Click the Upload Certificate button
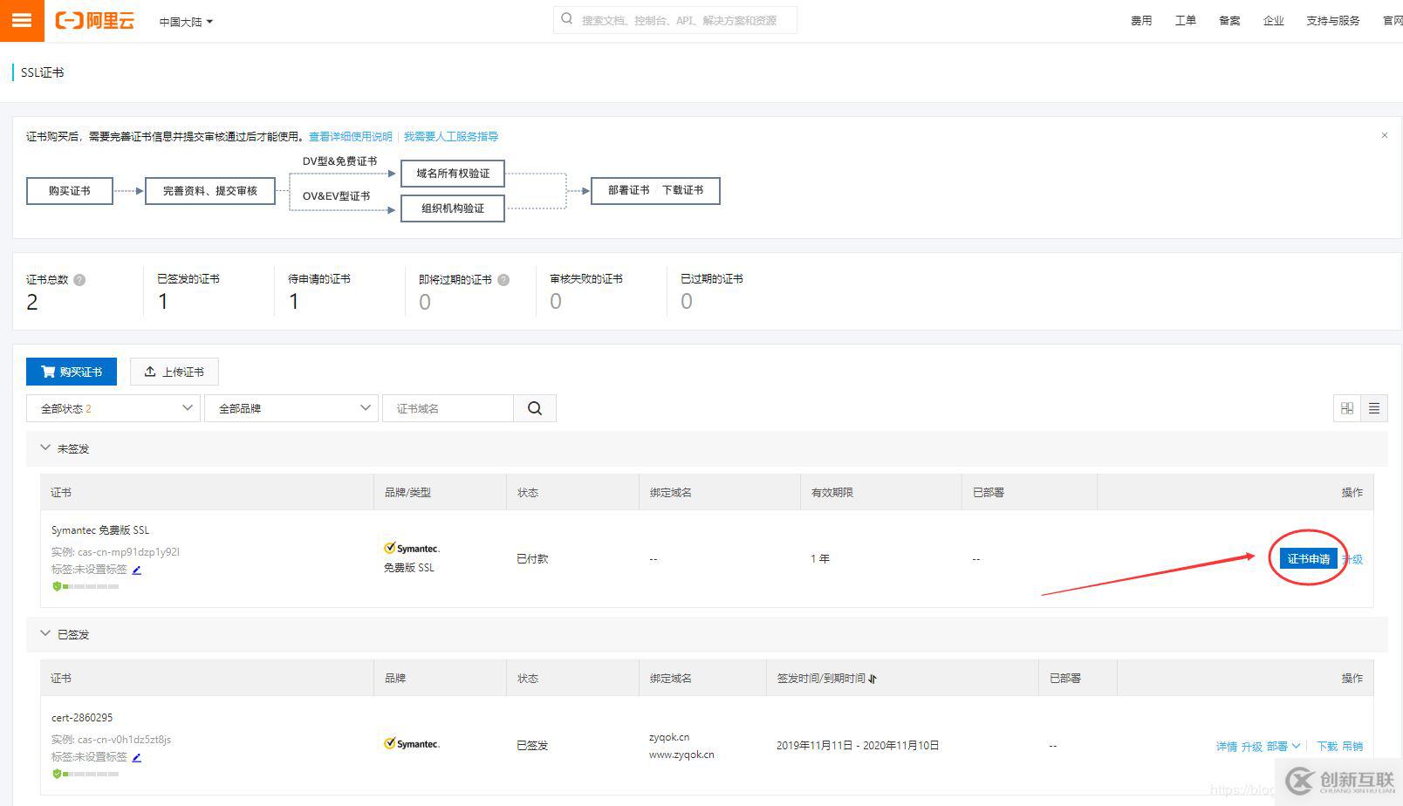This screenshot has height=806, width=1403. 175,372
